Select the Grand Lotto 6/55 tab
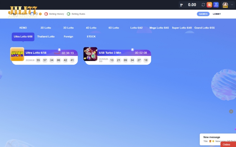This screenshot has width=236, height=147. (204, 28)
